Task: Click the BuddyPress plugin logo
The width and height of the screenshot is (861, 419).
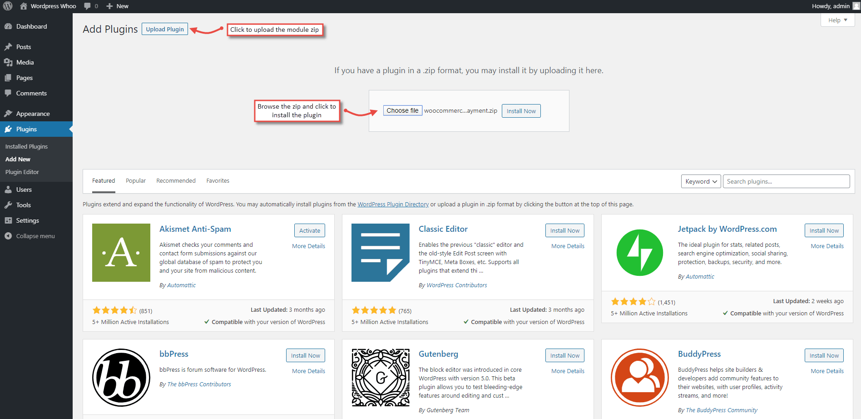Action: [x=639, y=378]
